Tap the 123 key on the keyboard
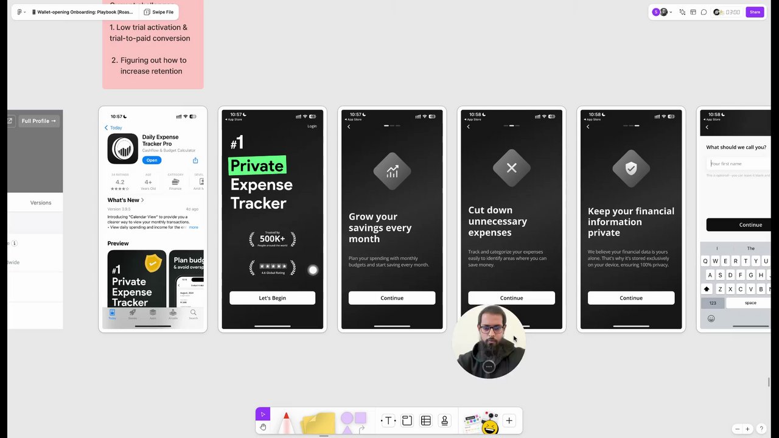Viewport: 779px width, 438px height. 713,303
